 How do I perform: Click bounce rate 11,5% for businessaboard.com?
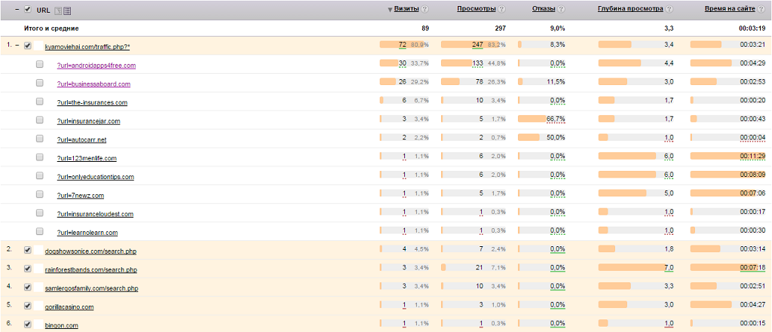[x=556, y=81]
